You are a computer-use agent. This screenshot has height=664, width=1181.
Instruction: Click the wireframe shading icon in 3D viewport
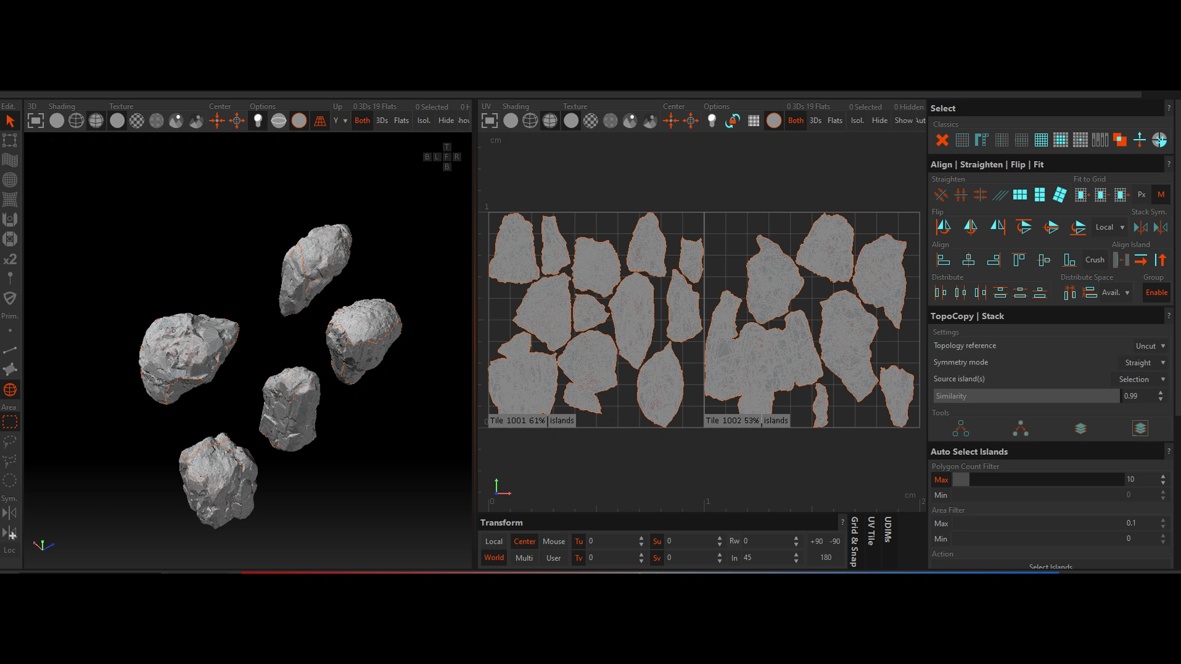click(76, 121)
